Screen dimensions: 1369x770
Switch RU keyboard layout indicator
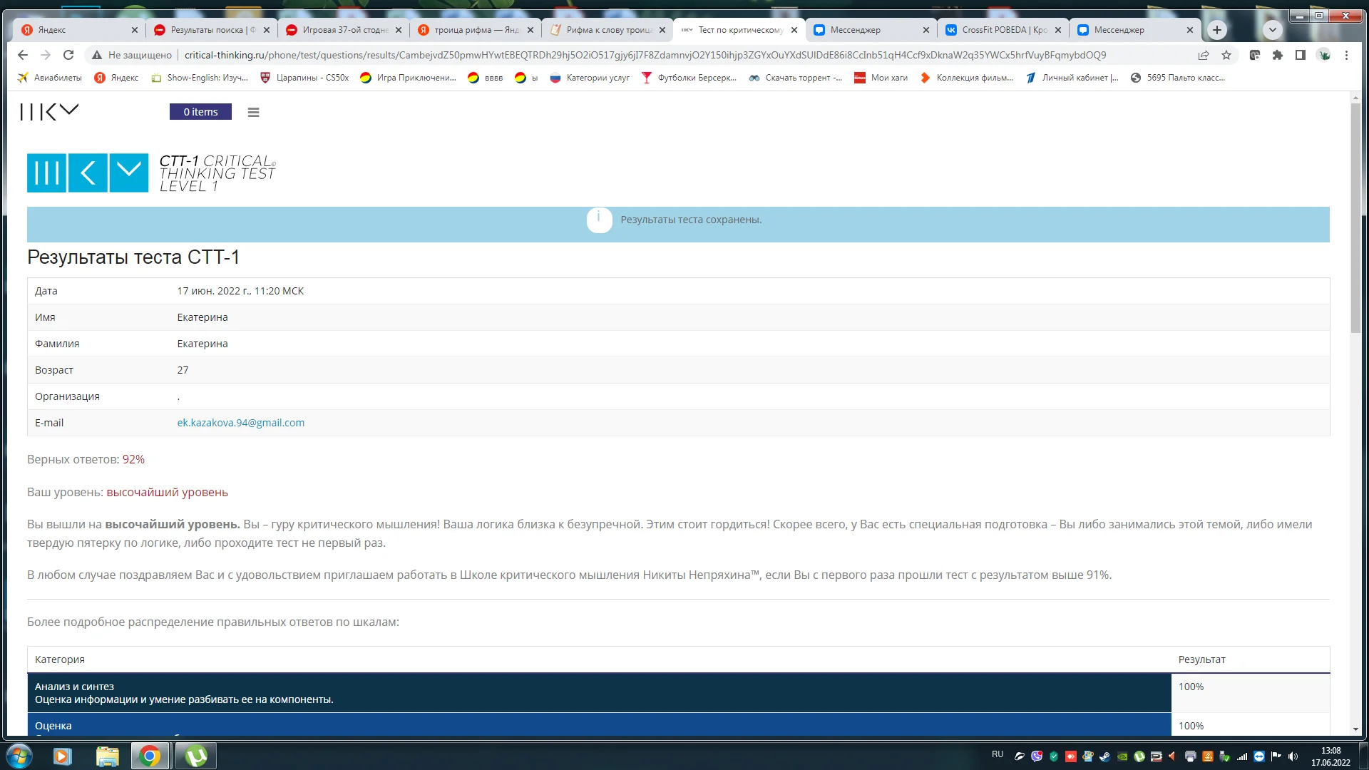[997, 754]
